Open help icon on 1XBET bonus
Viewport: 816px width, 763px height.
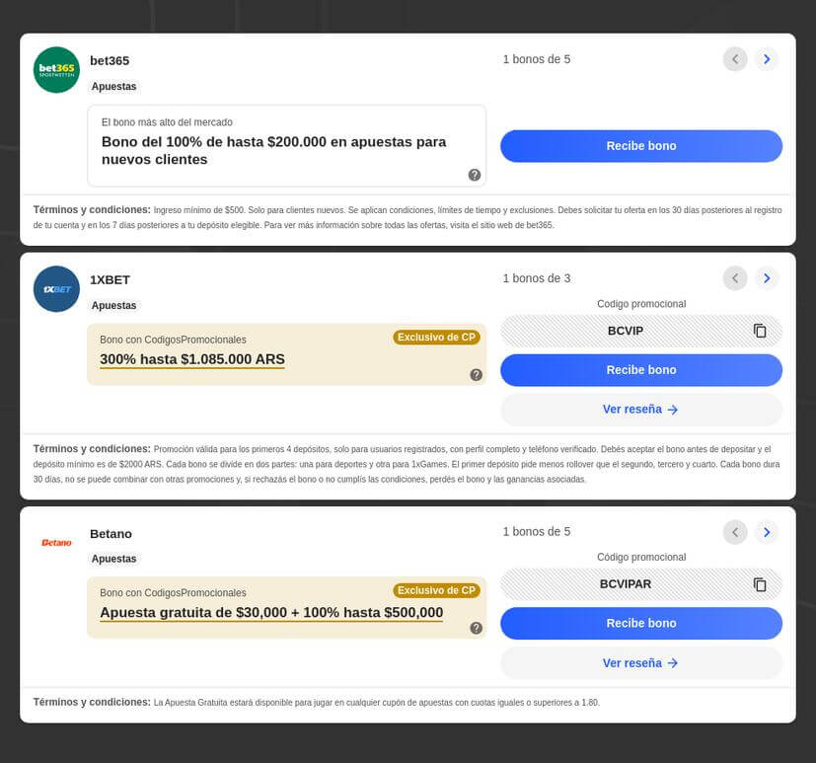[x=476, y=375]
